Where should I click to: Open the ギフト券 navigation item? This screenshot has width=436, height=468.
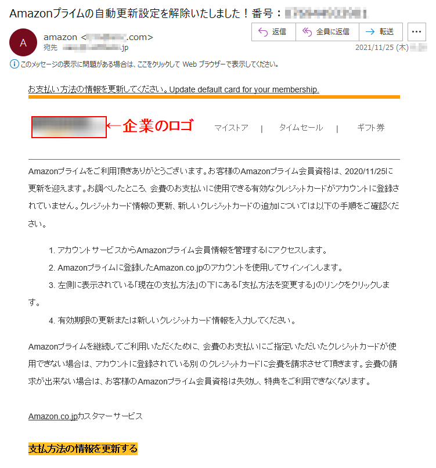click(371, 128)
